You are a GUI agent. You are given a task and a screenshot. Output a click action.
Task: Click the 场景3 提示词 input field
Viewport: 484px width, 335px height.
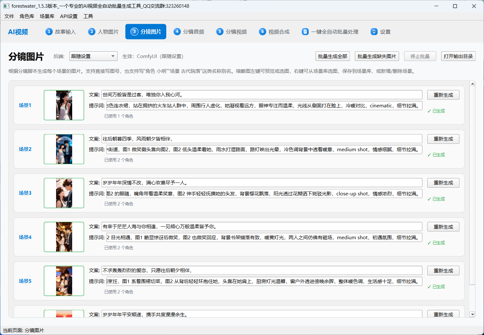[264, 193]
